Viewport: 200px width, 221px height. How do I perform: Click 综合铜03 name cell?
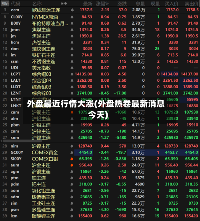pyautogui.click(x=42, y=74)
